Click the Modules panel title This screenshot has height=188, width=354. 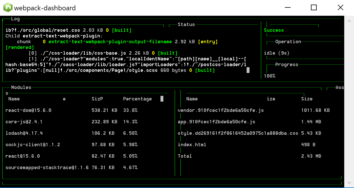point(21,88)
